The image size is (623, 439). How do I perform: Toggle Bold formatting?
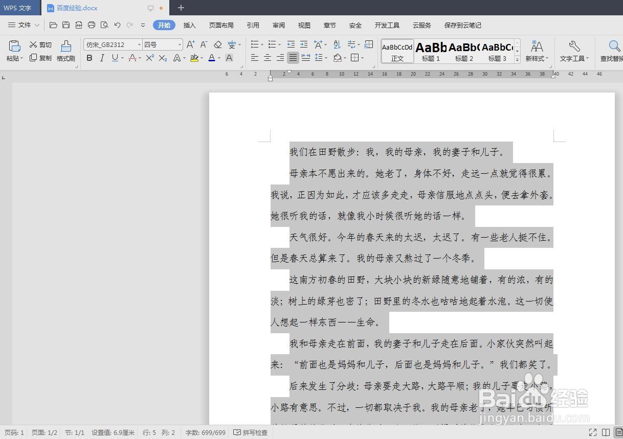point(90,58)
